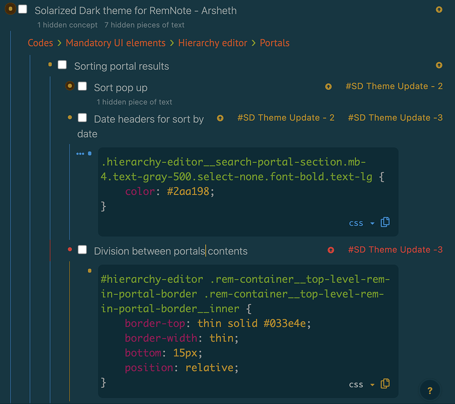This screenshot has width=455, height=404.
Task: Open the help question mark button
Action: 430,391
